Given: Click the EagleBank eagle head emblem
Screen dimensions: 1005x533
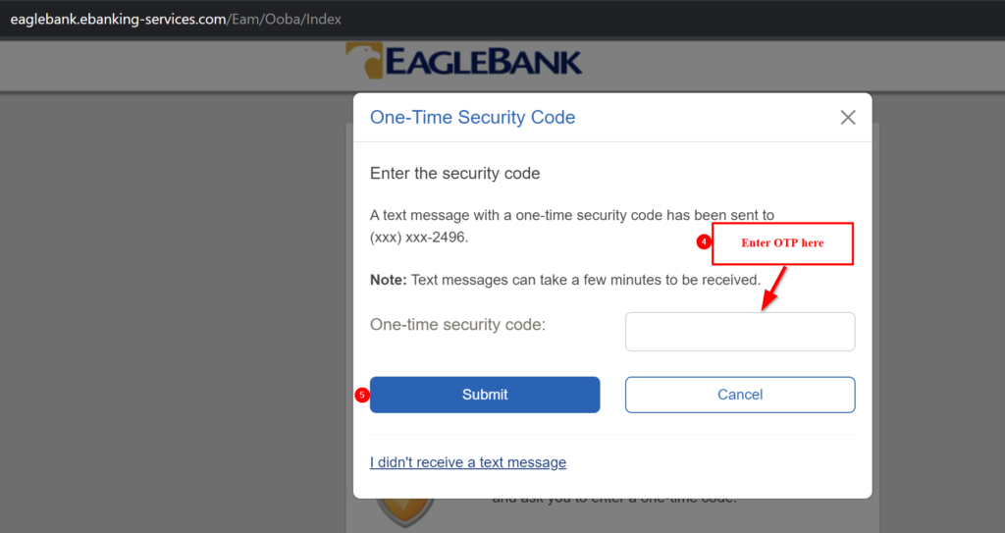Looking at the screenshot, I should pos(364,61).
